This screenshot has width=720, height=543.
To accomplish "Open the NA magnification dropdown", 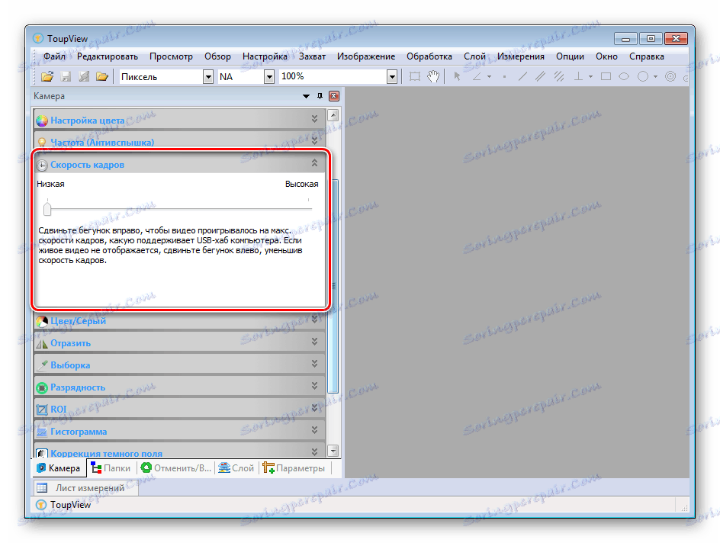I will pos(269,77).
